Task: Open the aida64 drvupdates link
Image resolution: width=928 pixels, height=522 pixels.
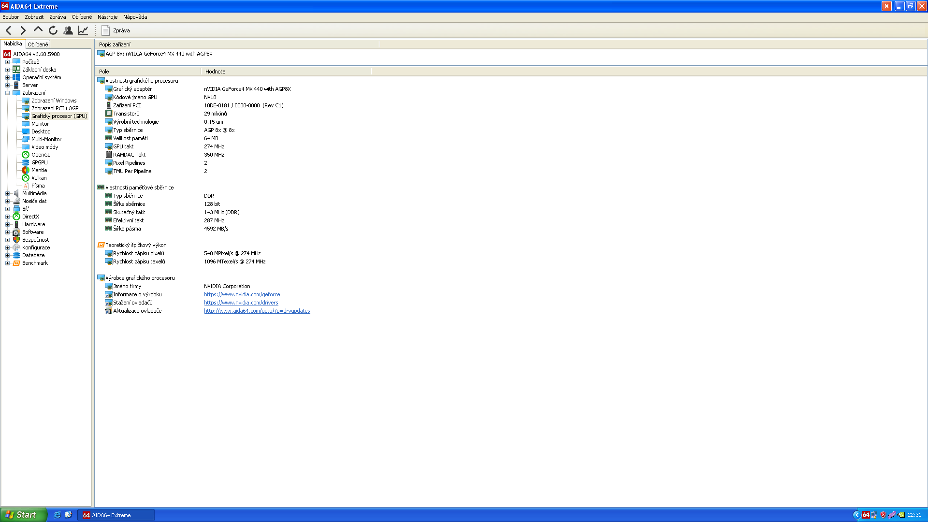Action: point(257,311)
